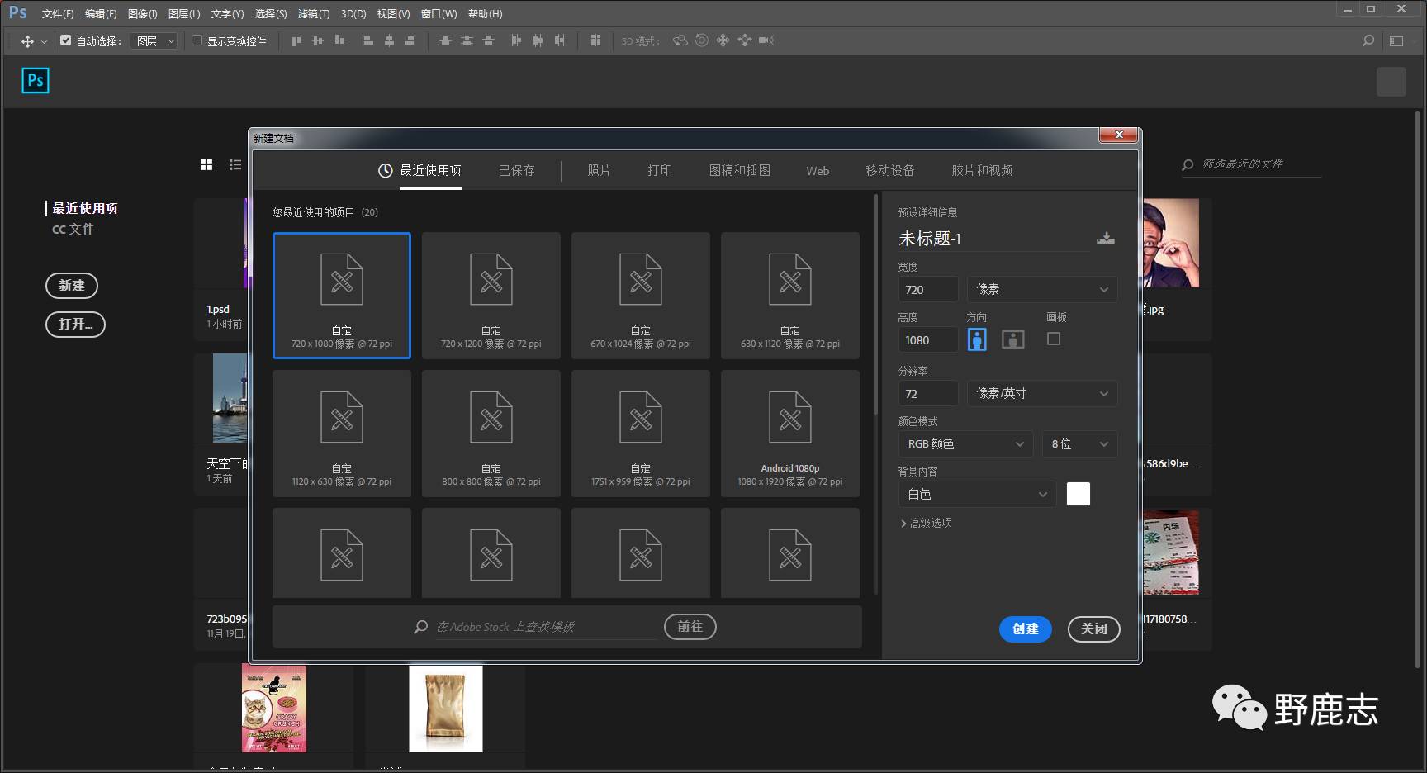Screen dimensions: 1427x773
Task: Click the white background color swatch
Action: (1078, 494)
